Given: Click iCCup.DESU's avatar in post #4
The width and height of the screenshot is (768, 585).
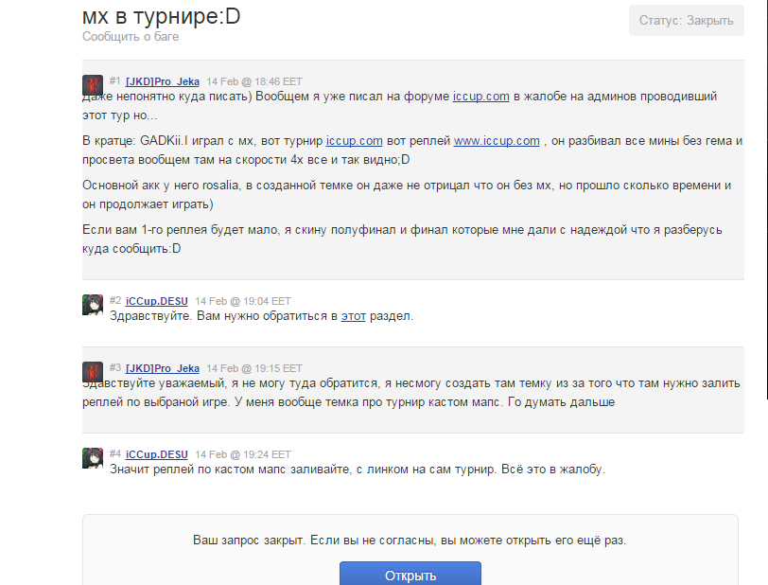Looking at the screenshot, I should point(93,457).
